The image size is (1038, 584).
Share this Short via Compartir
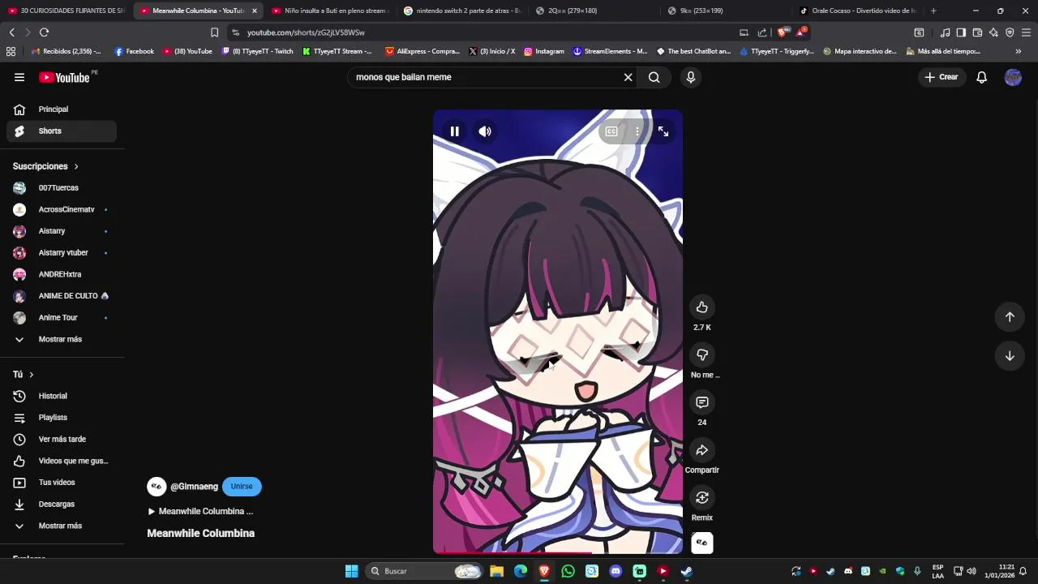702,450
